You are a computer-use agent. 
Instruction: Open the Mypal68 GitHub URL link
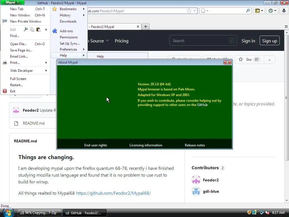(x=113, y=193)
